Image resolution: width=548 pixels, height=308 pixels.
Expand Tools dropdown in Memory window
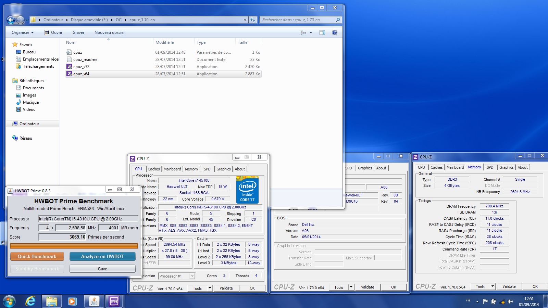pyautogui.click(x=493, y=286)
